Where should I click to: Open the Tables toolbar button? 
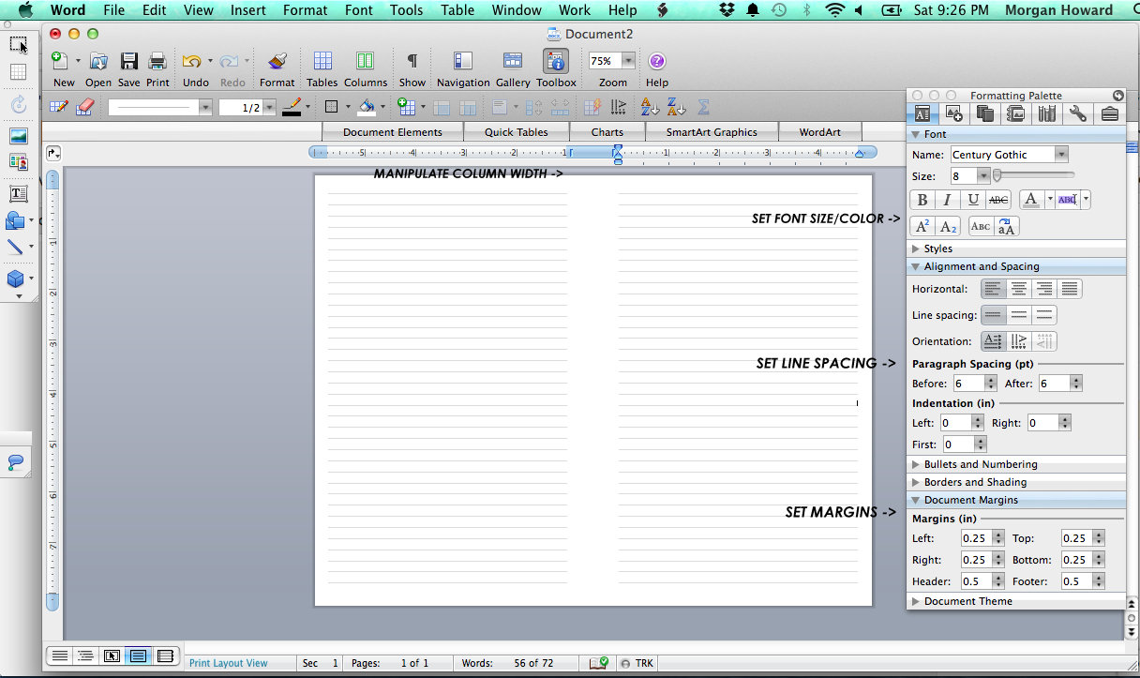tap(322, 61)
